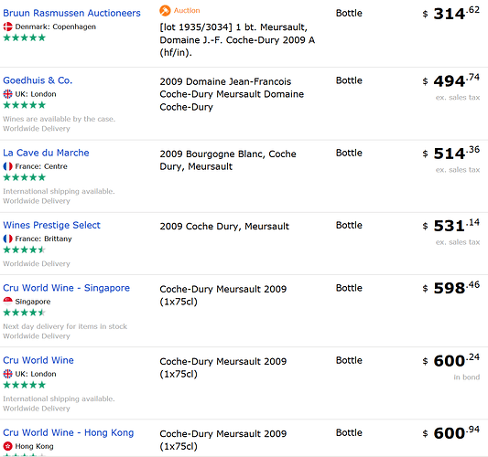Open the La Cave du Marche link

pyautogui.click(x=46, y=153)
